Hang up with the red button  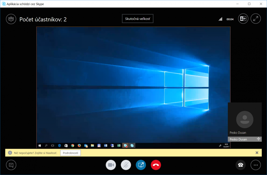pyautogui.click(x=156, y=165)
